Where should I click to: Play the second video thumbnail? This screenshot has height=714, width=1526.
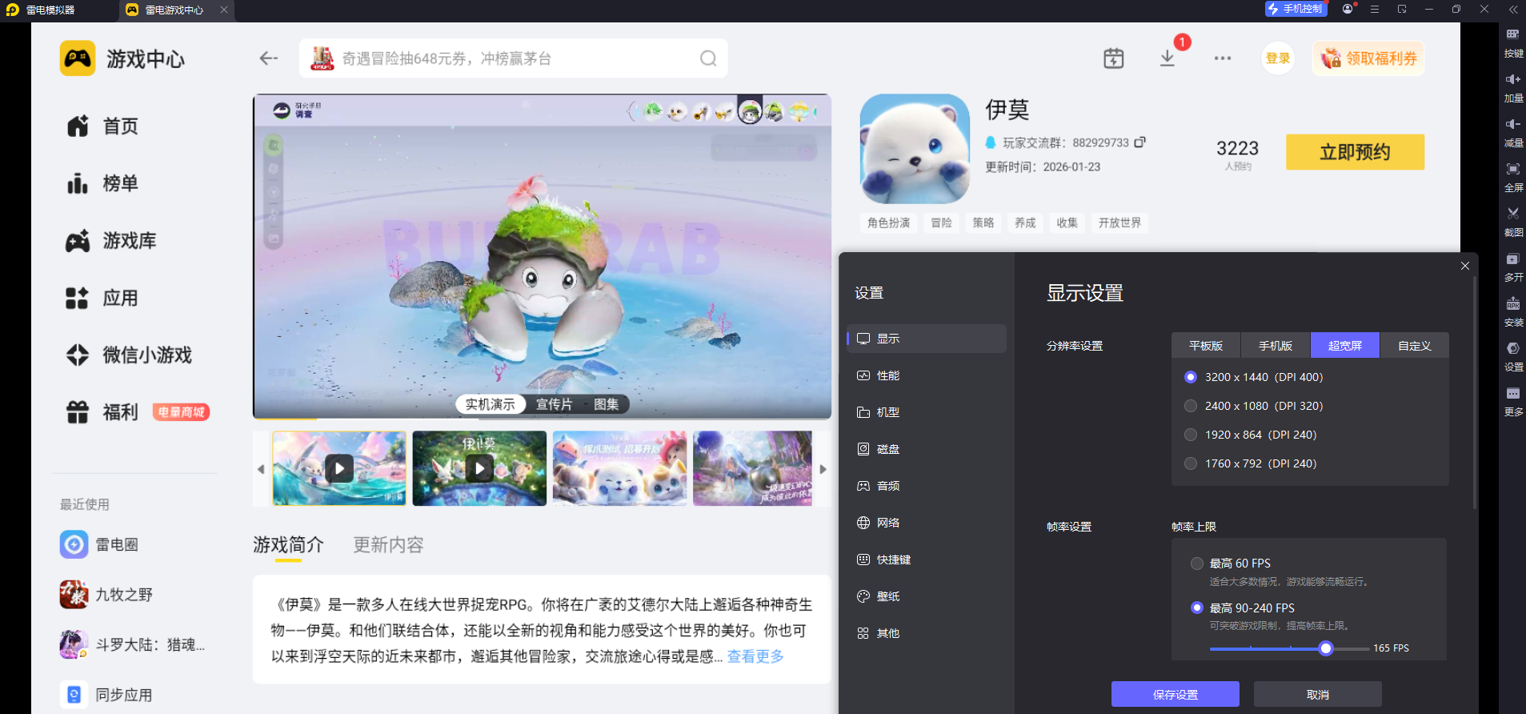pyautogui.click(x=479, y=468)
